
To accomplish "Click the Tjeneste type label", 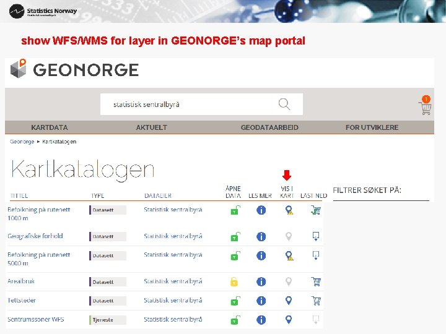I will [108, 320].
